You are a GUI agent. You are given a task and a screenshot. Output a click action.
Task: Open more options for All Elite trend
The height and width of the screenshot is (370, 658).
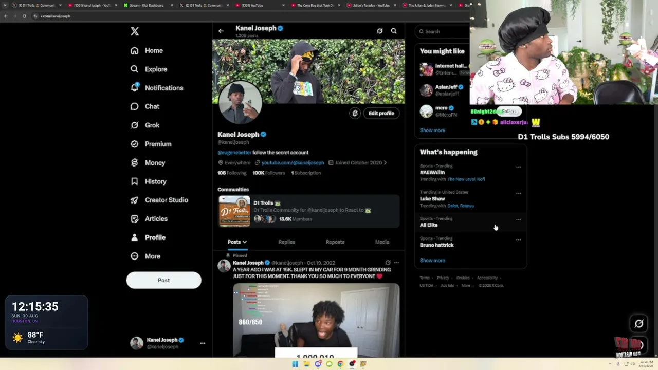(519, 220)
